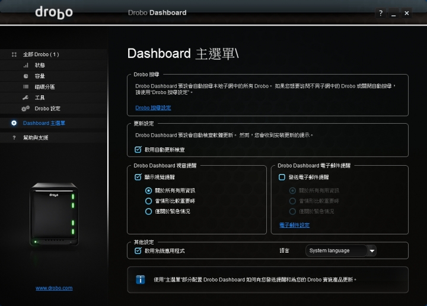Click the 更新設定 section label

pyautogui.click(x=144, y=124)
